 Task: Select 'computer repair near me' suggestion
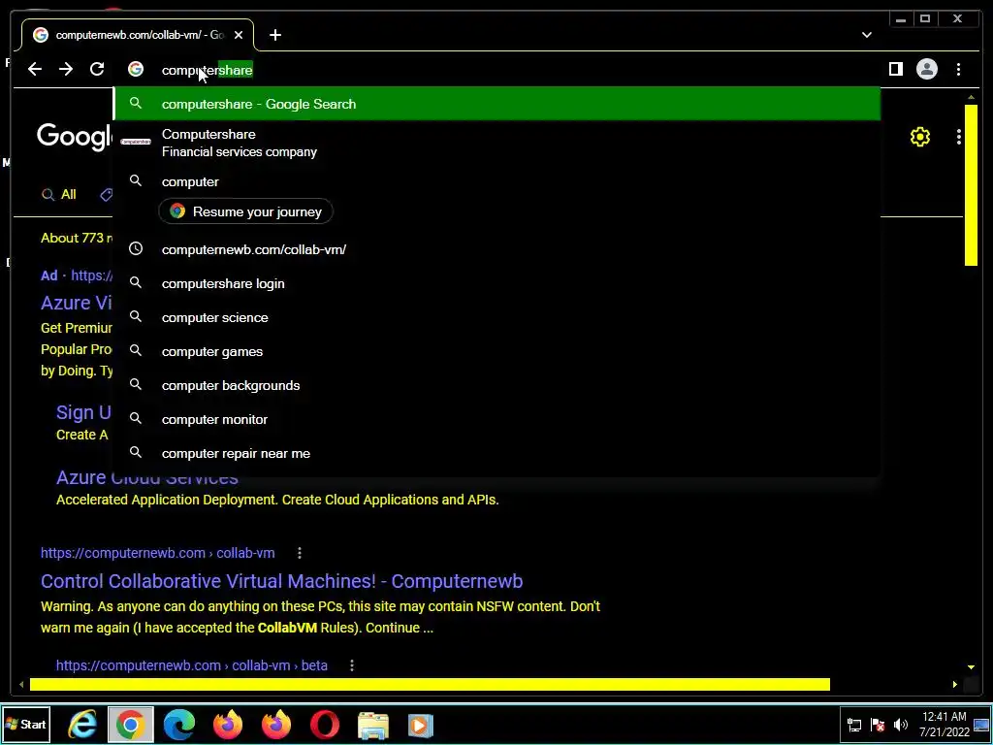(497, 454)
